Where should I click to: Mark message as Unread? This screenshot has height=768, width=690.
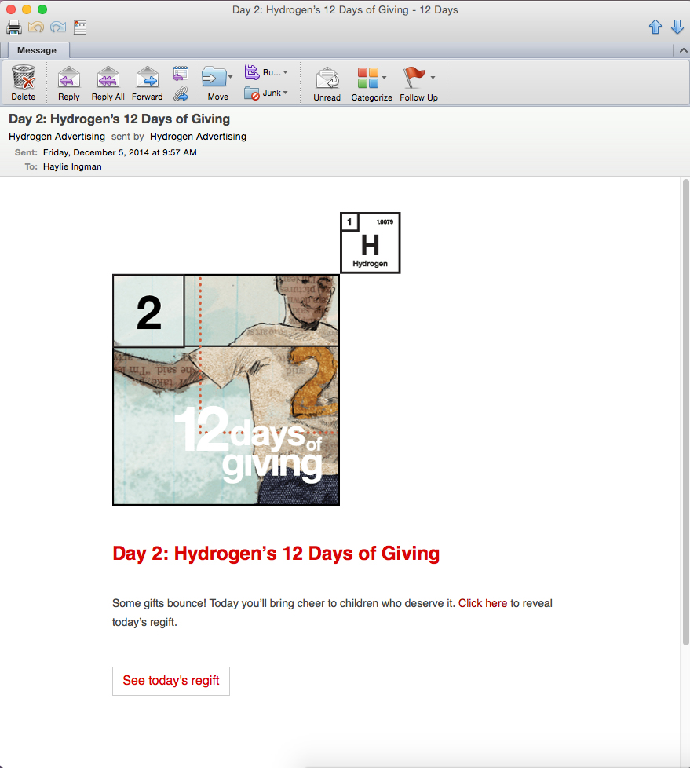[x=327, y=82]
